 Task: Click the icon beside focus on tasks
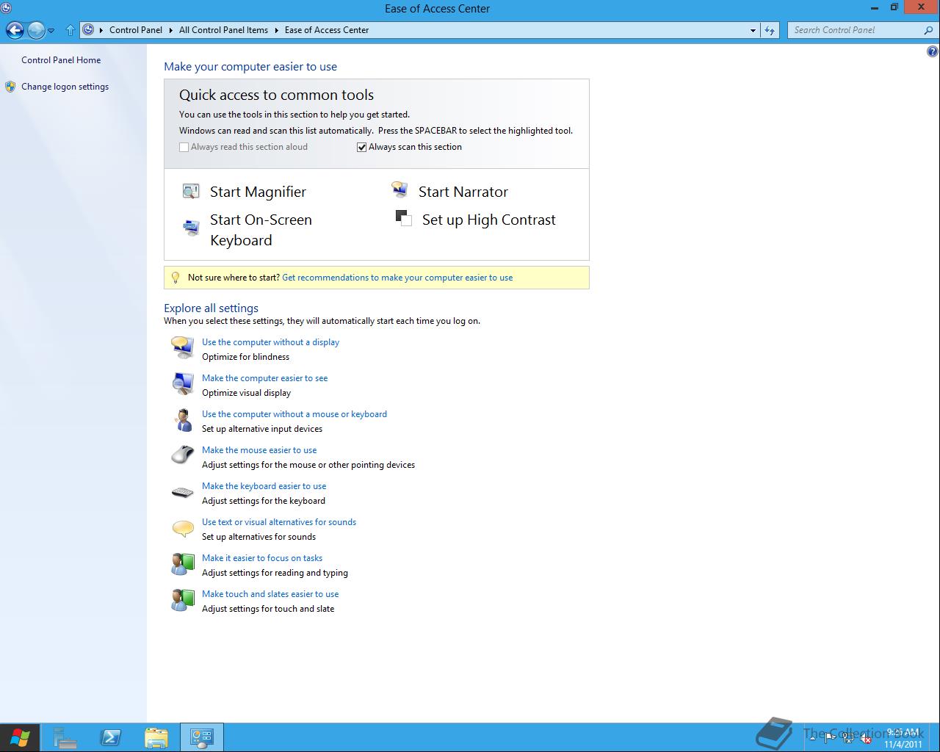(x=182, y=564)
